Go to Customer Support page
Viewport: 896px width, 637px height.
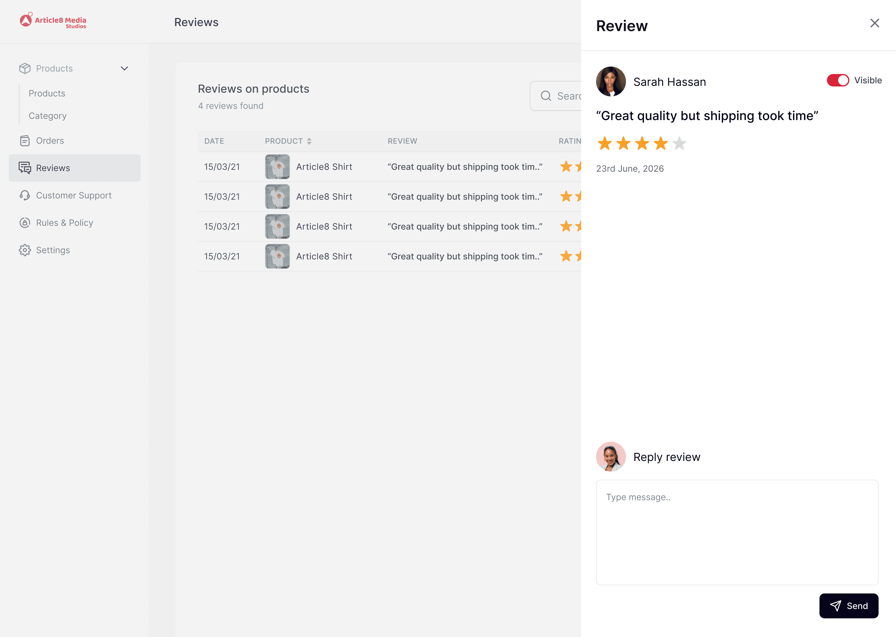[74, 195]
